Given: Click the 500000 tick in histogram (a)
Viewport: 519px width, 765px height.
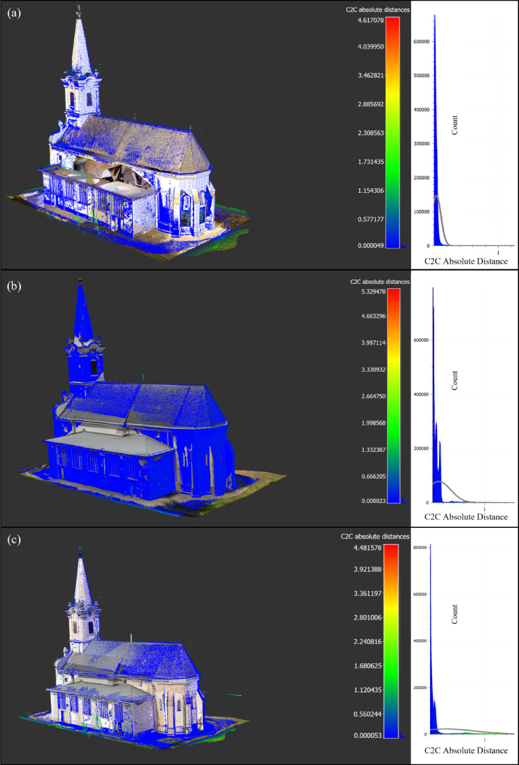Looking at the screenshot, I should click(x=421, y=75).
